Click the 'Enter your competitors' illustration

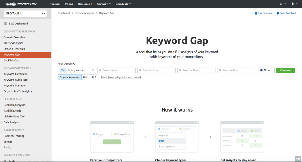tap(112, 137)
